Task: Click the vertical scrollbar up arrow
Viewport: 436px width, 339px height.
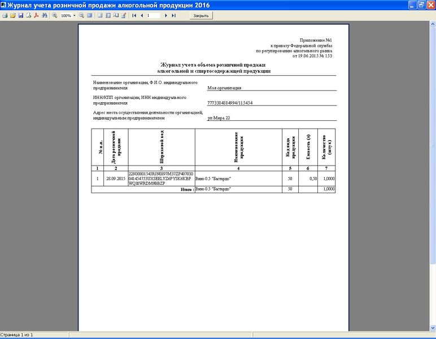Action: click(x=433, y=24)
